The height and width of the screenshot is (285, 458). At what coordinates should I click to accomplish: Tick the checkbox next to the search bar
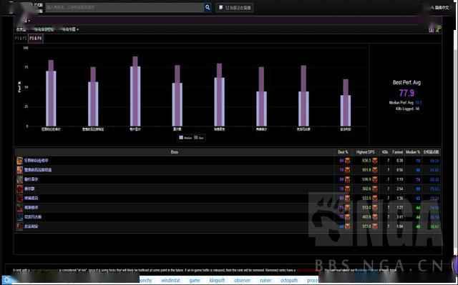click(221, 8)
